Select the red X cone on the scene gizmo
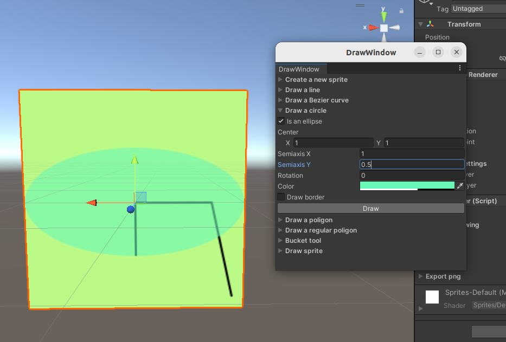Screen dimensions: 506x342 pyautogui.click(x=374, y=28)
